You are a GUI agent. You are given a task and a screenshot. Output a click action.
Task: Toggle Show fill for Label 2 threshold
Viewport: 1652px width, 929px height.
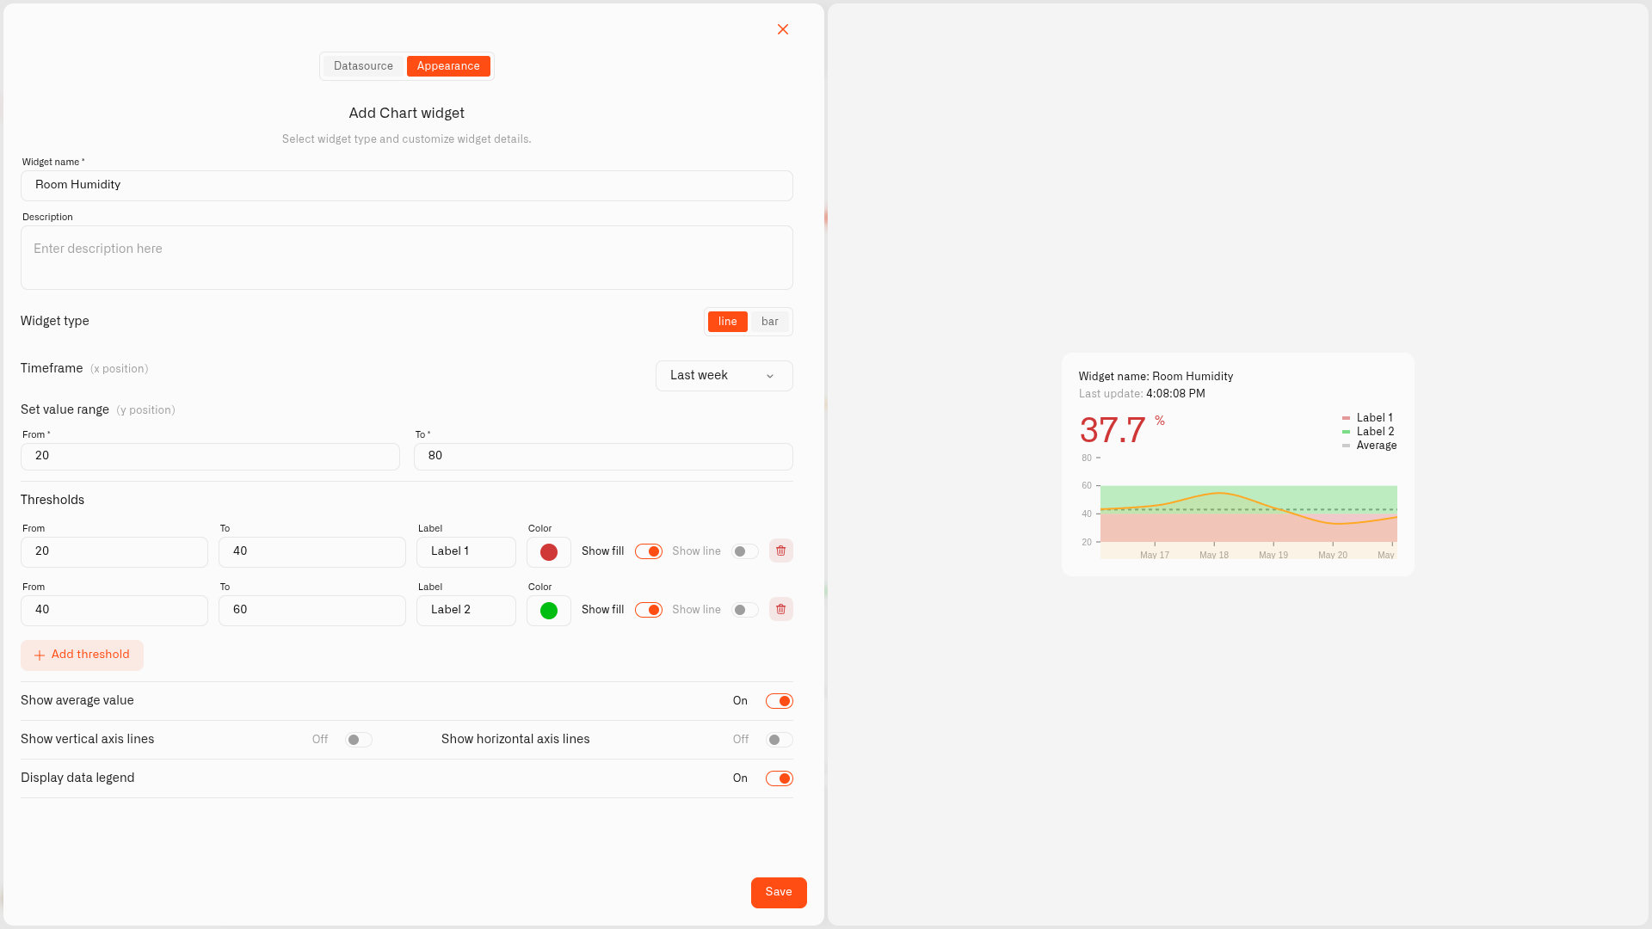[649, 610]
